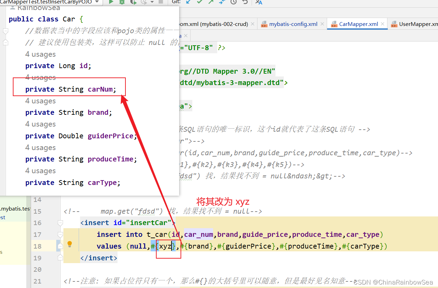Click the DTD Mapper 3.0//EN string
The image size is (438, 288).
pyautogui.click(x=227, y=72)
